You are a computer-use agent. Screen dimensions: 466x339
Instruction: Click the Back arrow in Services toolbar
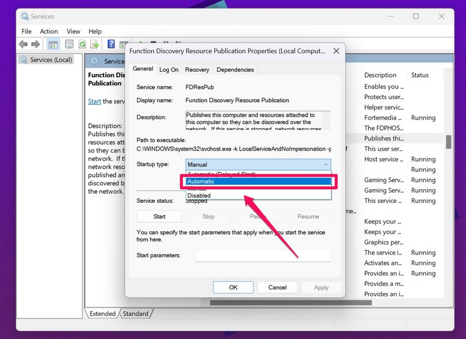[23, 44]
